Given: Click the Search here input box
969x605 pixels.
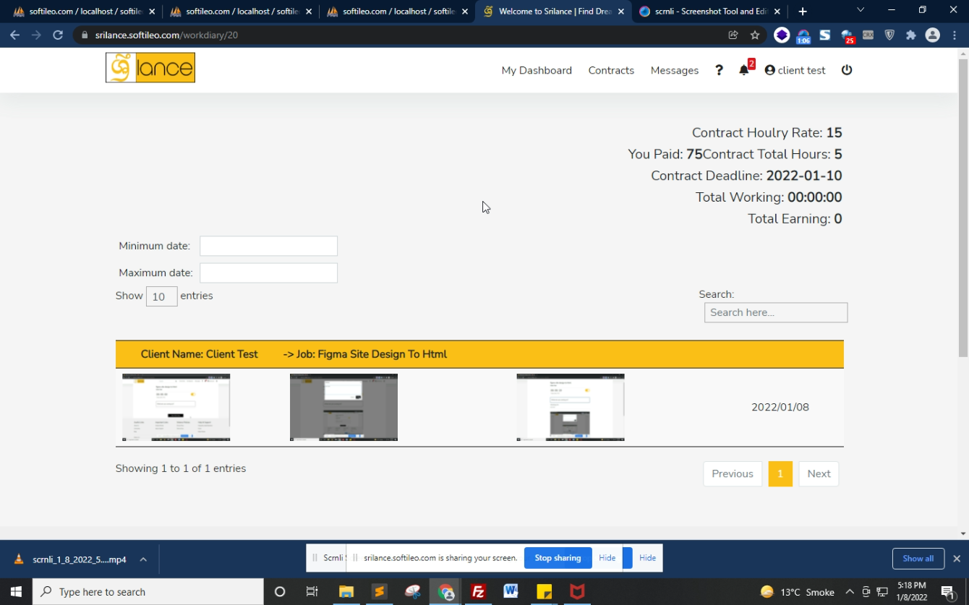Looking at the screenshot, I should 775,312.
